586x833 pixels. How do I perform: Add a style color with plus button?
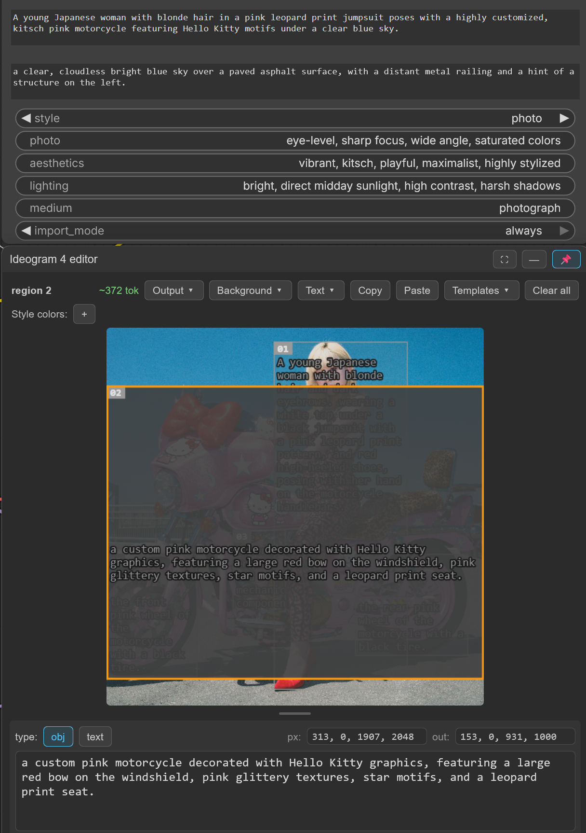coord(84,314)
